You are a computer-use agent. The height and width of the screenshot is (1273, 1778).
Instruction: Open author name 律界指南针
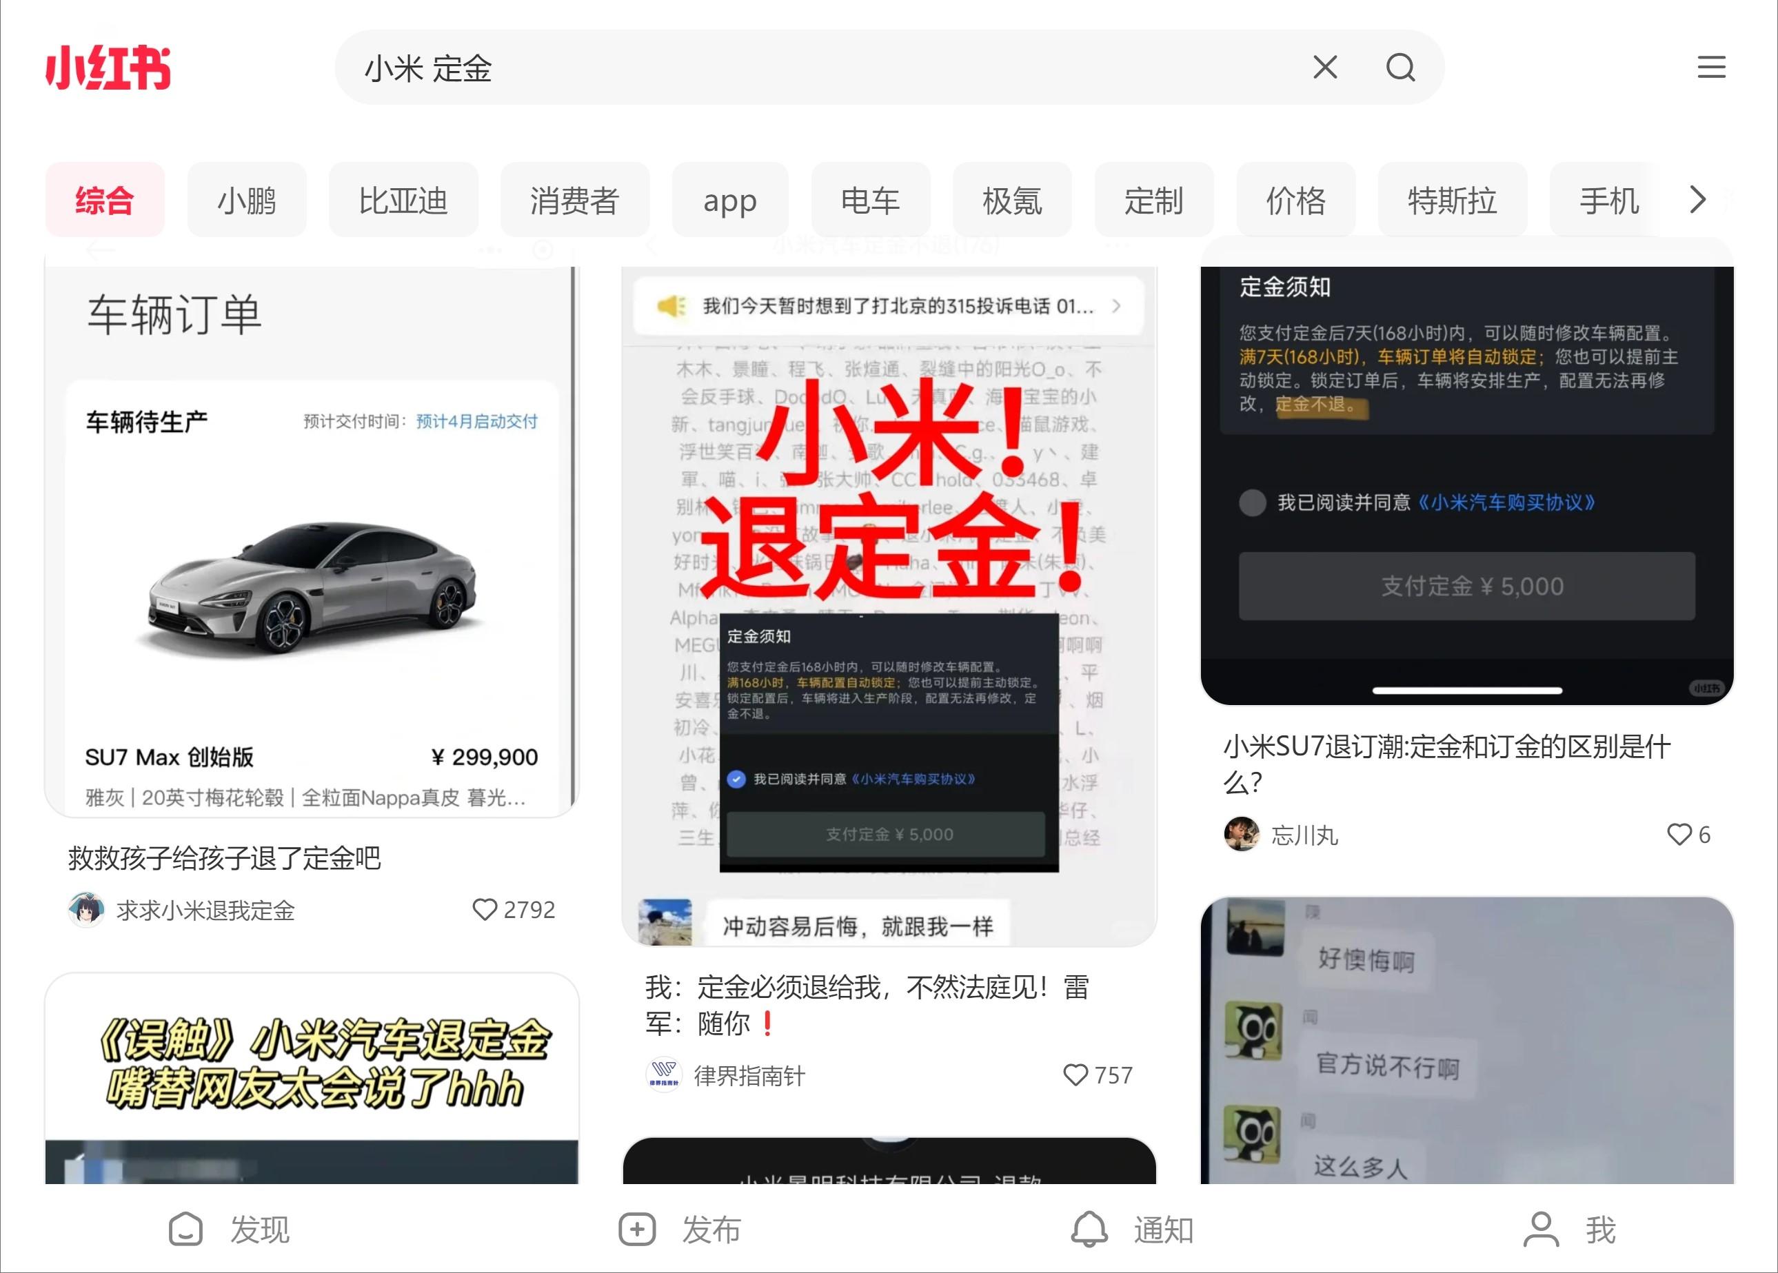(749, 1075)
